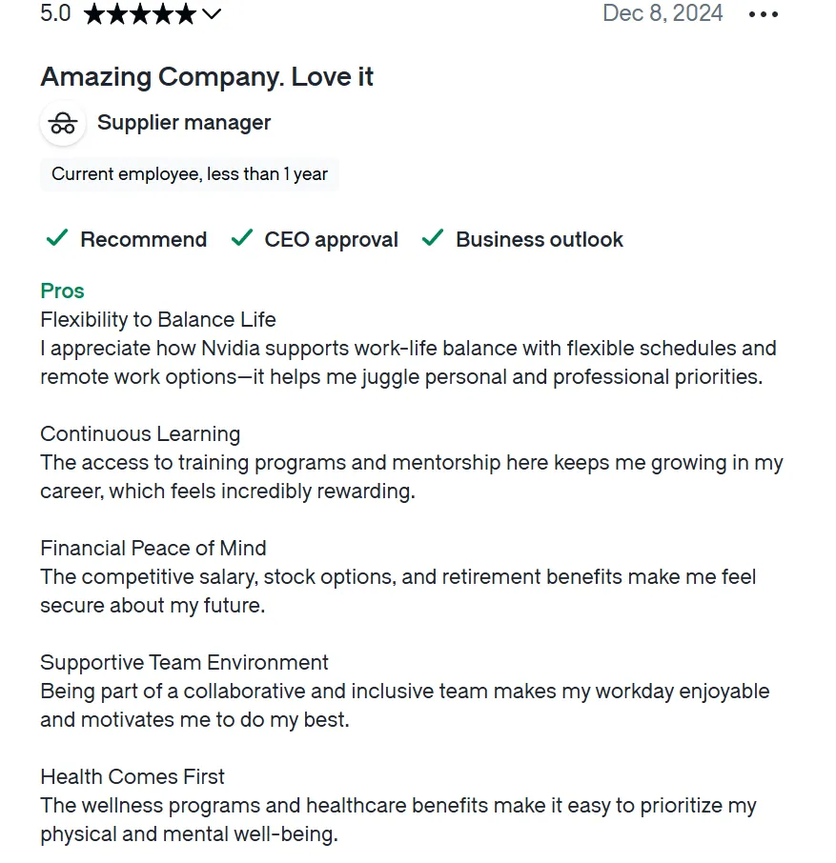Click the Dec 8, 2024 review date
This screenshot has height=863, width=836.
[x=663, y=12]
